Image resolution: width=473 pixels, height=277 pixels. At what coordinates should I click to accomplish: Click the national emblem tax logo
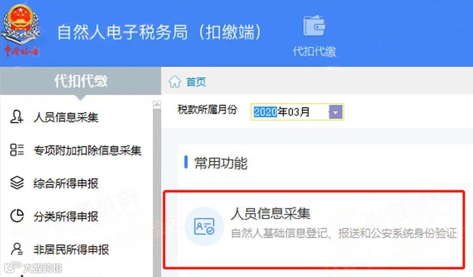20,30
